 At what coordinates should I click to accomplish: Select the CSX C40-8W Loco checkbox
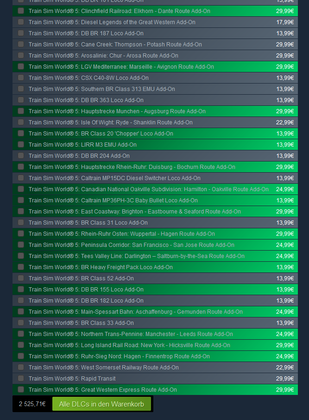(x=21, y=78)
